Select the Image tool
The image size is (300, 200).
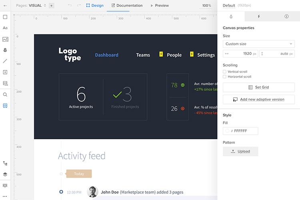pos(5,39)
